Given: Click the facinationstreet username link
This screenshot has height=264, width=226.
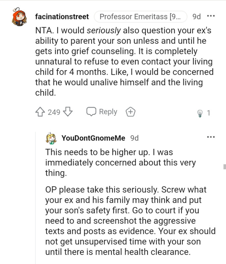Looking at the screenshot, I should (x=62, y=16).
